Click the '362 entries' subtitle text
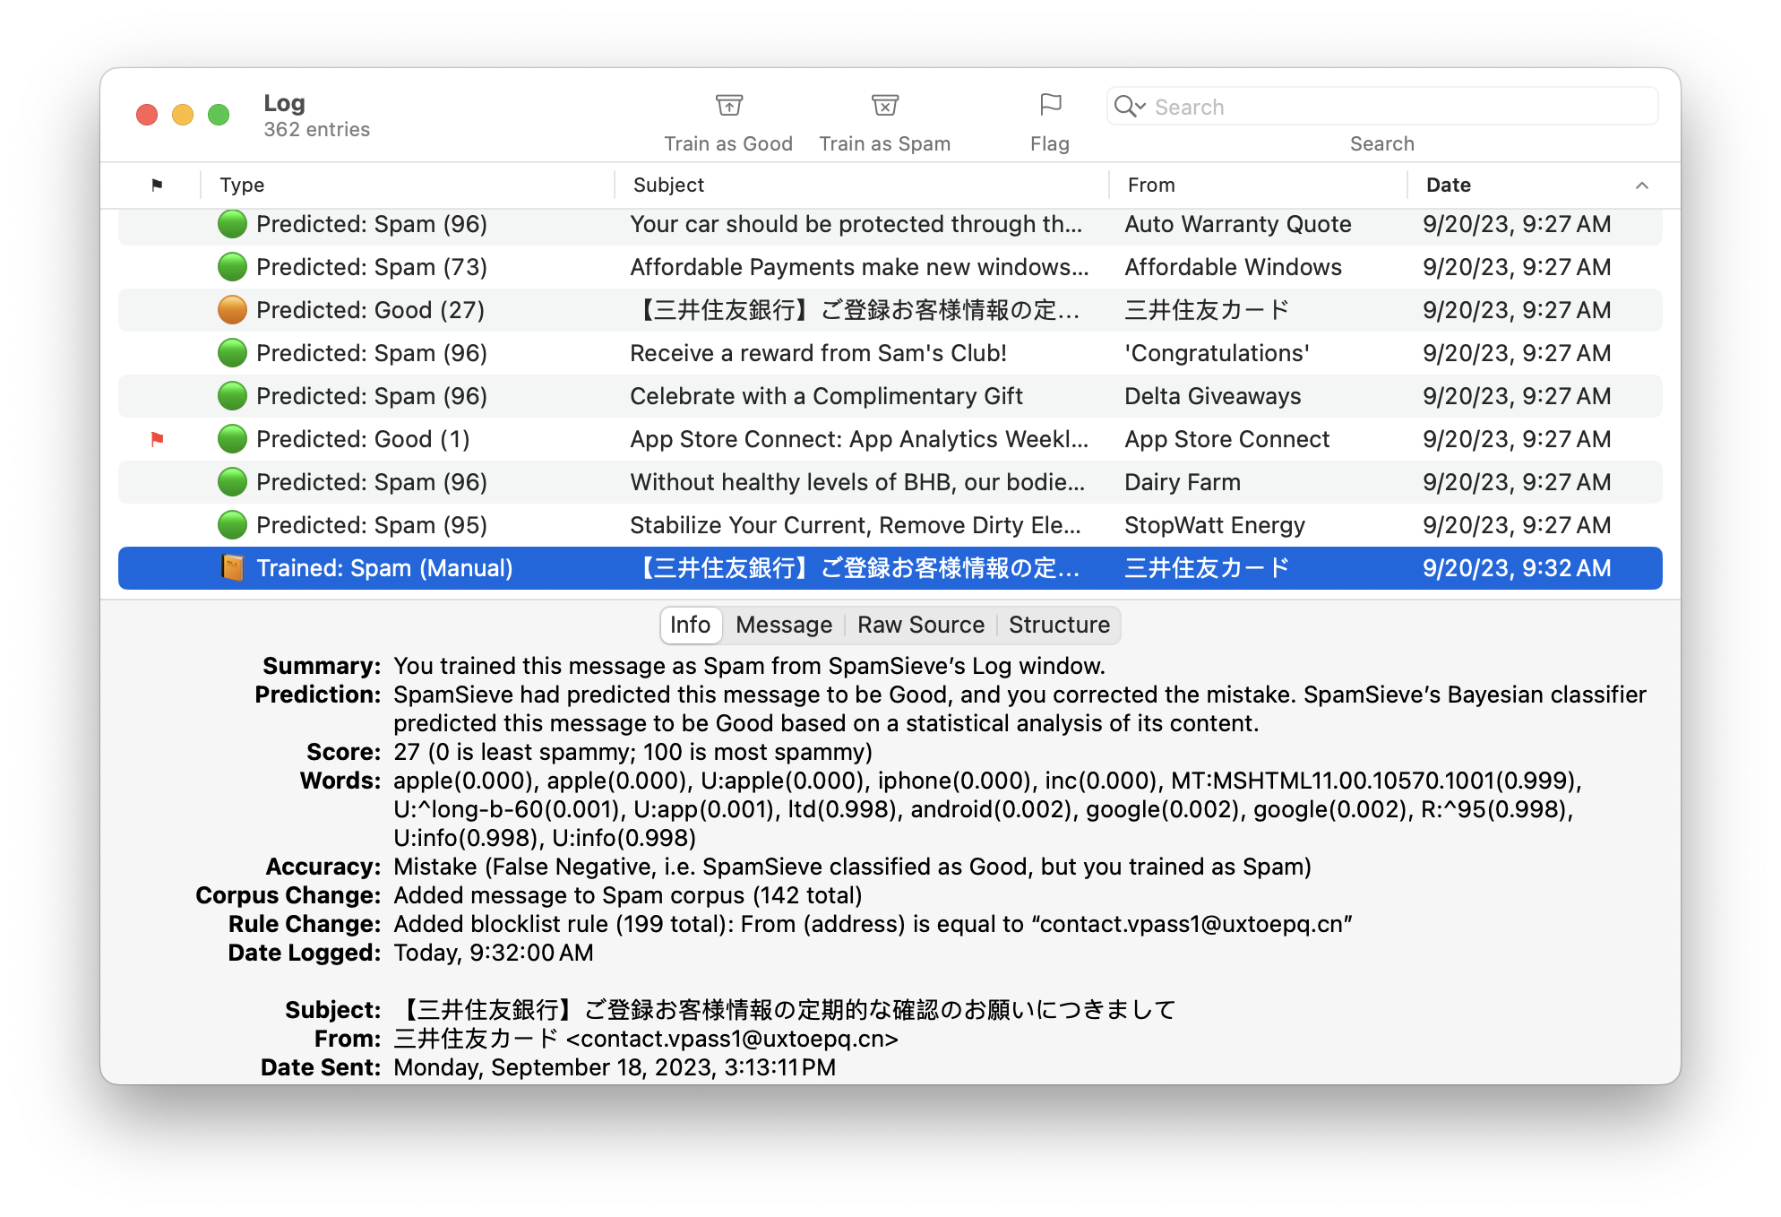Viewport: 1781px width, 1217px height. click(316, 129)
